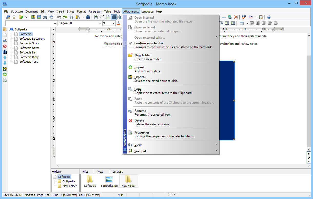Click the Print icon in the main toolbar
This screenshot has width=313, height=199.
[45, 17]
